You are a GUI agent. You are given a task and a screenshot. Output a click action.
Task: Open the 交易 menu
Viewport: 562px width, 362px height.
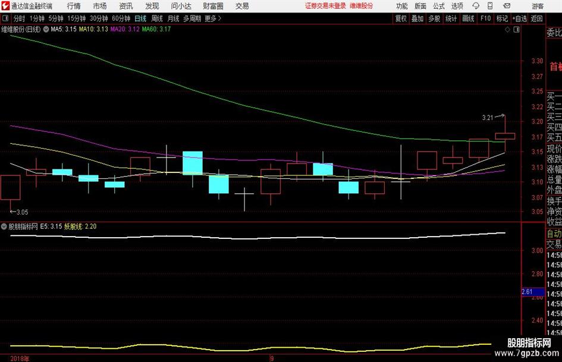coord(242,6)
